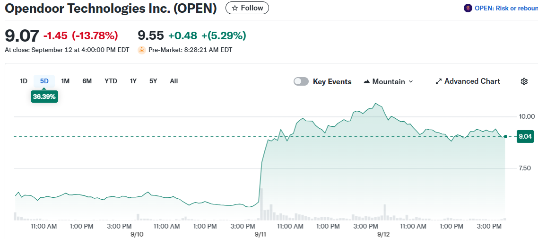This screenshot has width=538, height=239.
Task: Click 'At close: September 12' timestamp text
Action: pos(67,50)
